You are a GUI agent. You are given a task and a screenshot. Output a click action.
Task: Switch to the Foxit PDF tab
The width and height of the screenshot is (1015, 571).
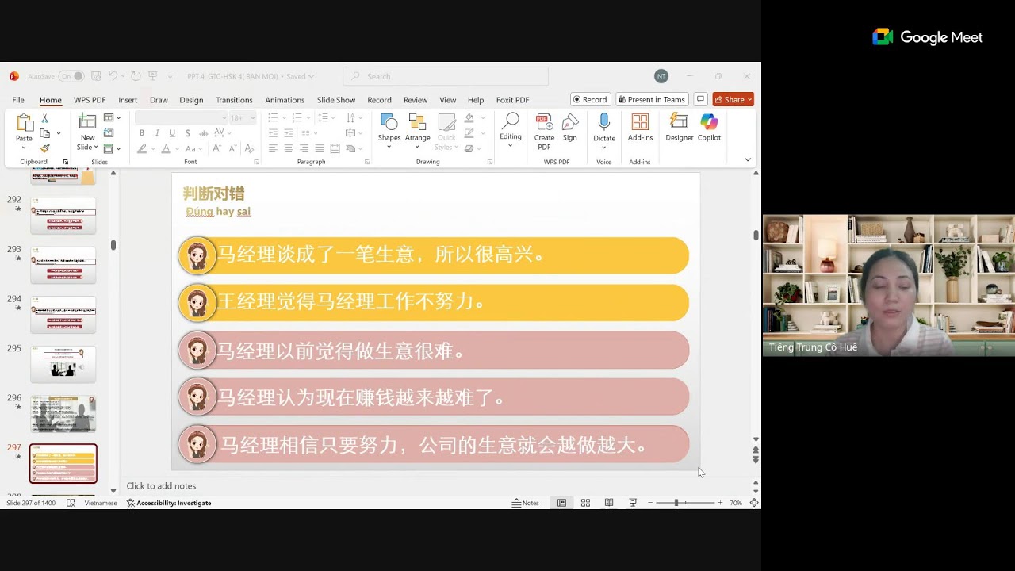coord(512,100)
